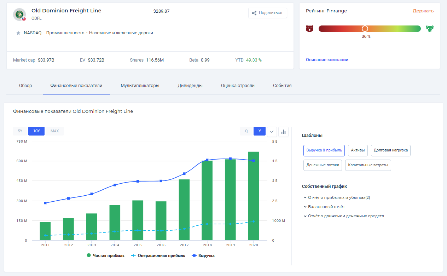Click the Finrange rating slider handle
447x276 pixels.
point(365,29)
